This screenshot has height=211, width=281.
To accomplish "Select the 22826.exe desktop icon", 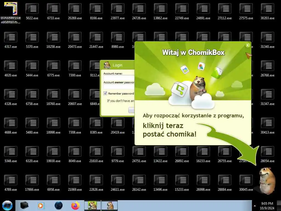I will click(96, 183).
